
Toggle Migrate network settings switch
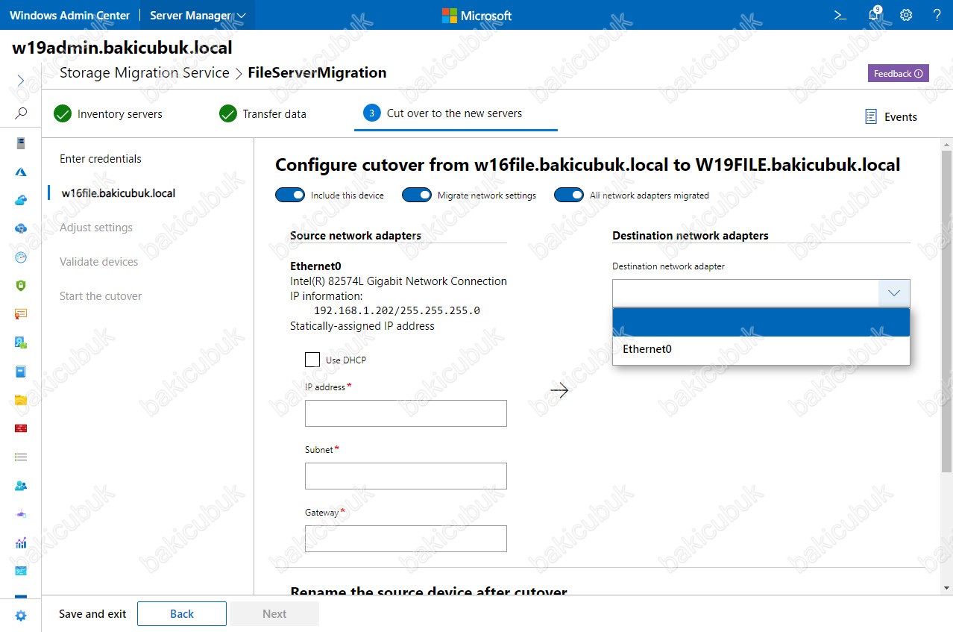417,195
